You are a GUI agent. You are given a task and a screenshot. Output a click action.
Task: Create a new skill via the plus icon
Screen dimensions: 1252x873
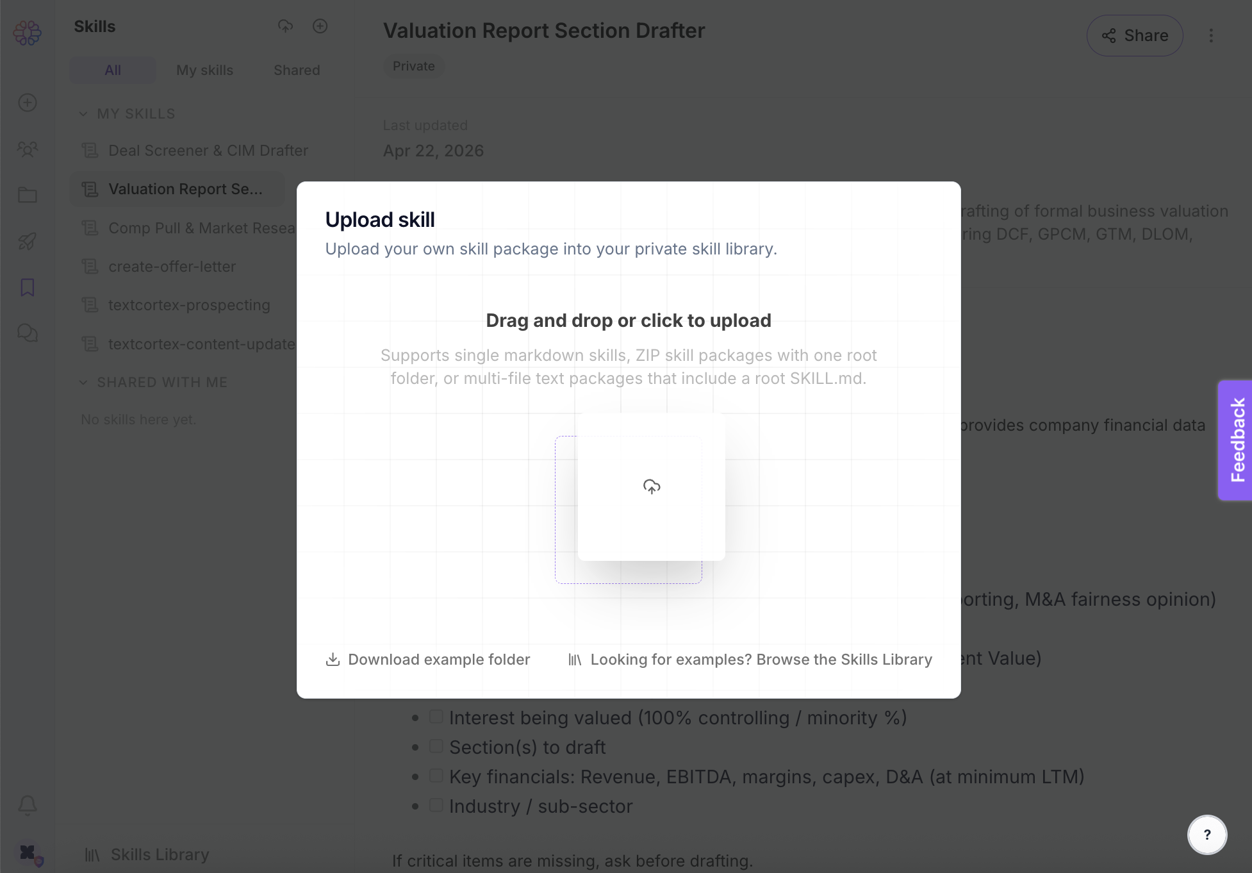(320, 26)
